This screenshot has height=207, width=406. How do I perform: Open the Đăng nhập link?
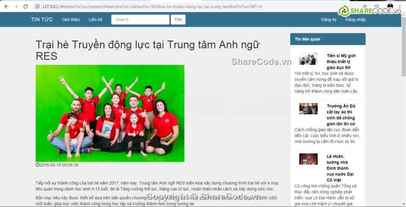[x=355, y=20]
